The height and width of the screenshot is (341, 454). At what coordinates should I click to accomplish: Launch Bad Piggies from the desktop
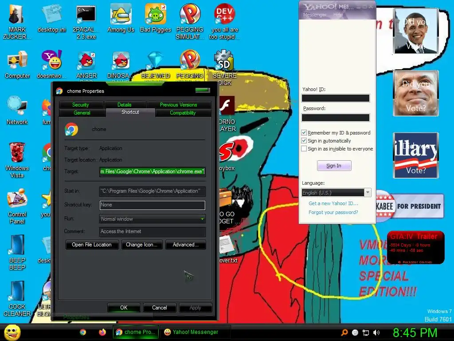[x=156, y=19]
